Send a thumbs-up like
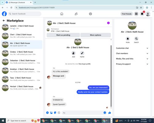154x123 pixels. point(110,113)
